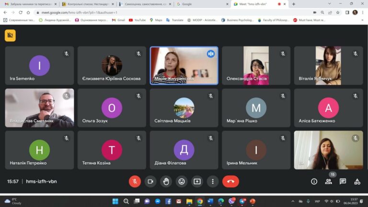The width and height of the screenshot is (368, 207).
Task: Raise hand in the meeting
Action: (166, 182)
